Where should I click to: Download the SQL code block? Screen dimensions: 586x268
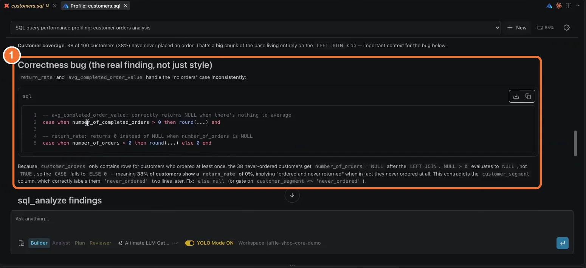[516, 96]
